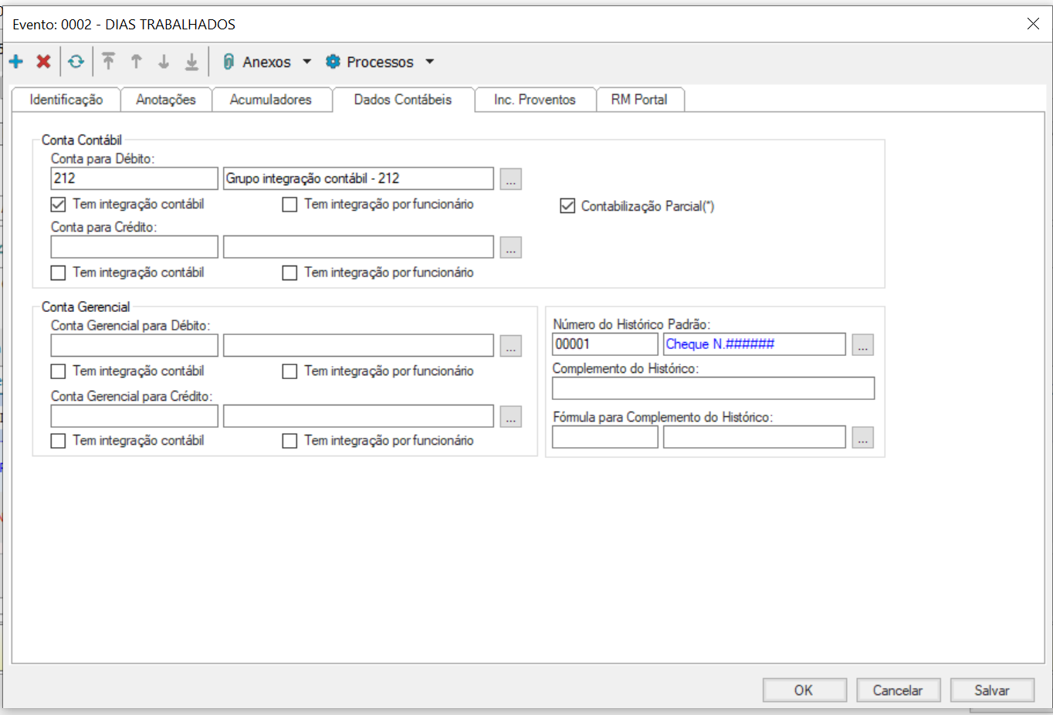
Task: Click the Complemento do Histórico field
Action: (x=713, y=388)
